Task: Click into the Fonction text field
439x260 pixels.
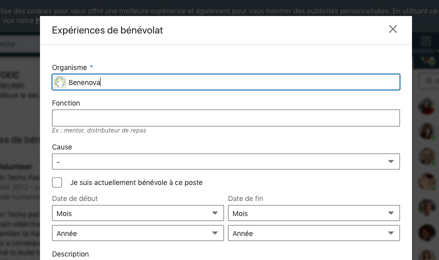Action: (226, 118)
